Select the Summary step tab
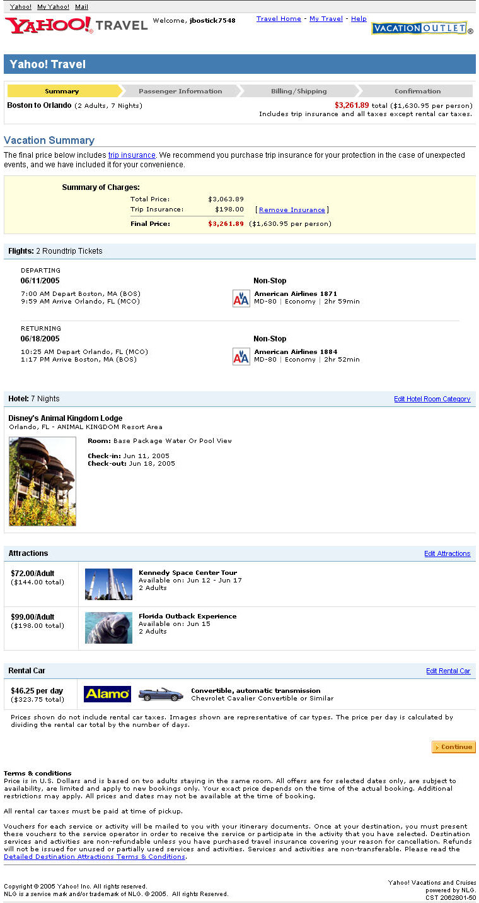This screenshot has height=903, width=479. [62, 91]
